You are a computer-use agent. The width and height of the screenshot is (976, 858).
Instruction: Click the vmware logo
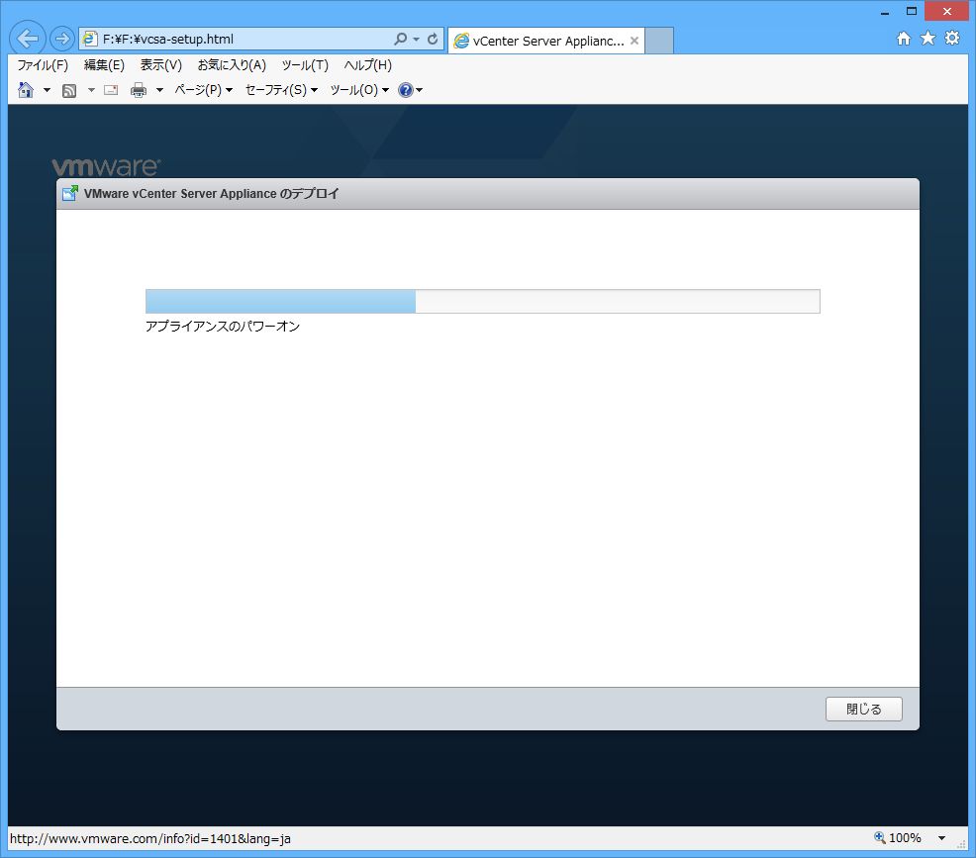(106, 166)
